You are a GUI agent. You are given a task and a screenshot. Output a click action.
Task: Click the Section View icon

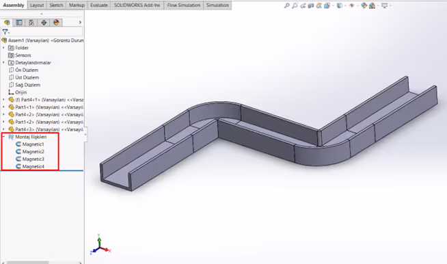311,5
